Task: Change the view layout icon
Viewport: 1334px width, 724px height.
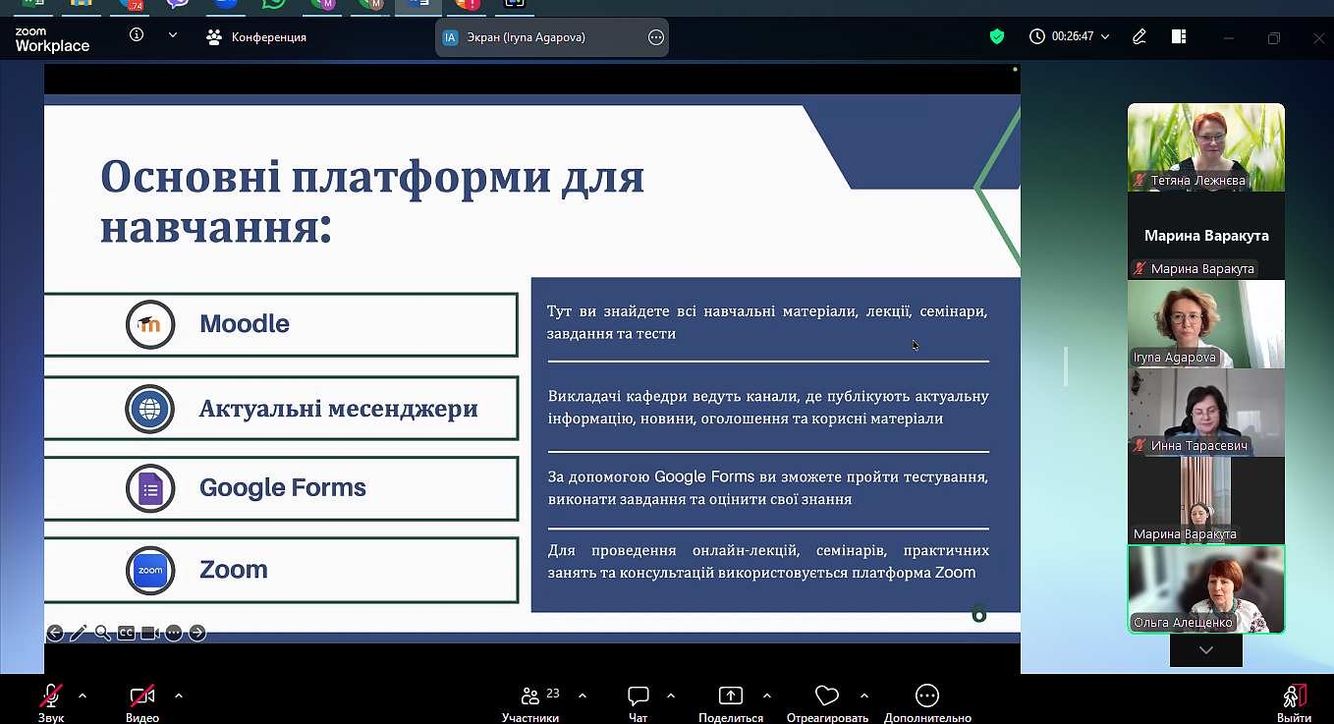Action: point(1179,36)
